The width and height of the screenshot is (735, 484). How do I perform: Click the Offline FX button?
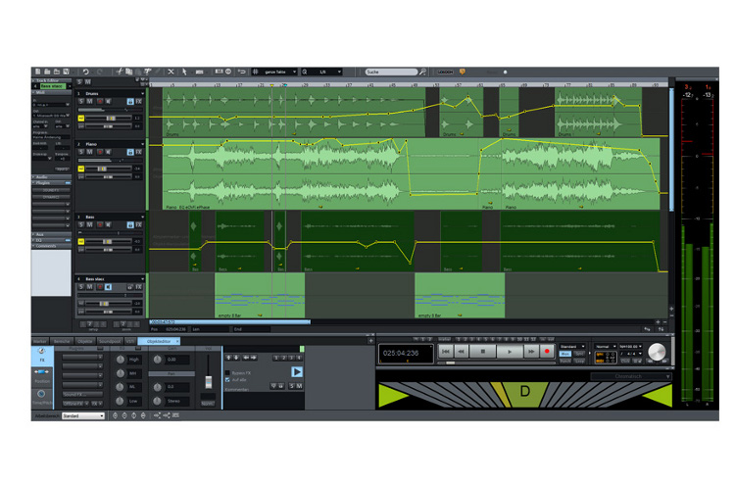click(75, 404)
